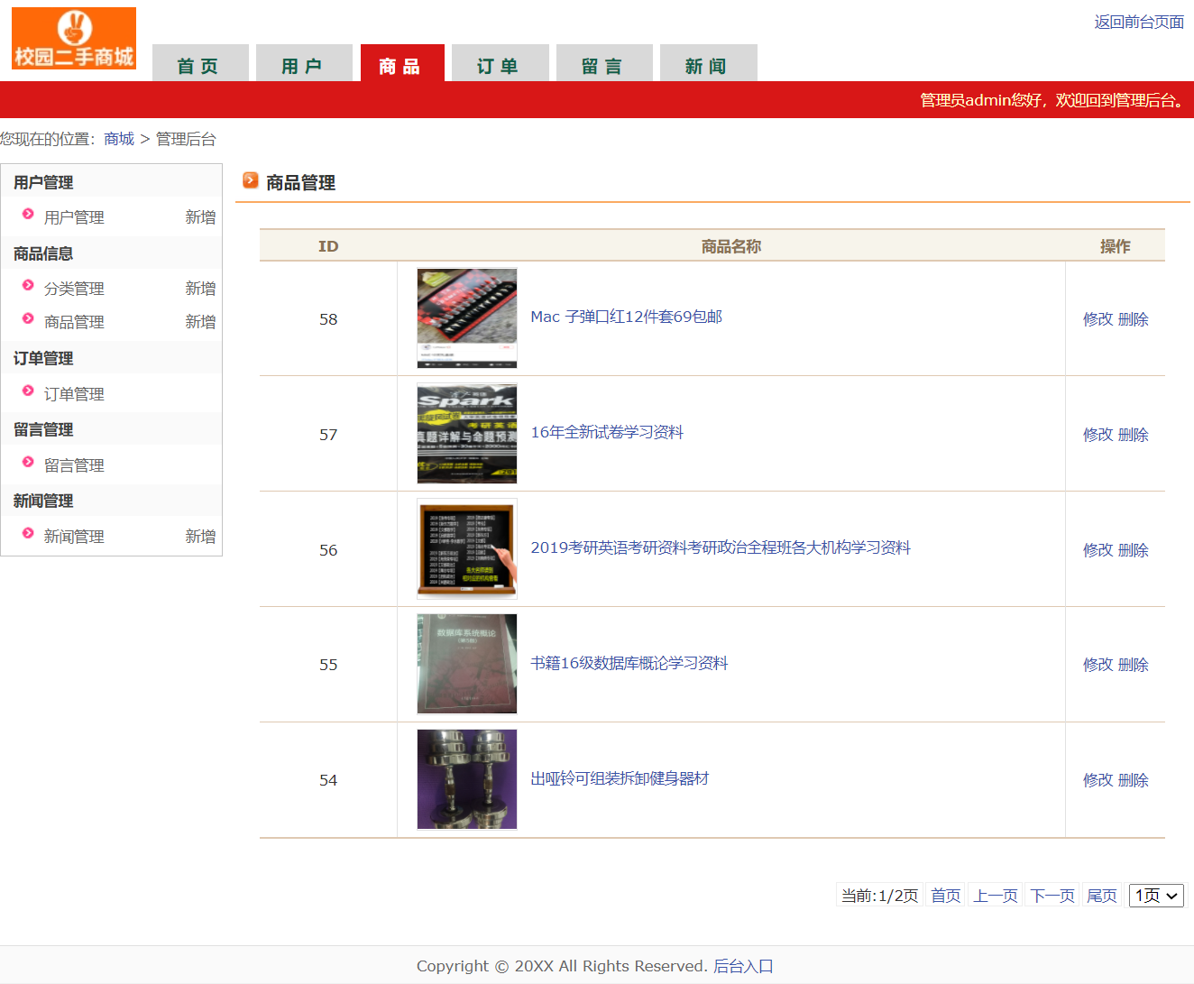Click the 校园二手商城 logo
Screen dimensions: 1194x984
74,39
